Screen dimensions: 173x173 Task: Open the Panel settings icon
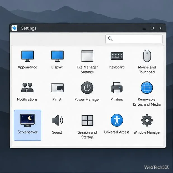[x=57, y=88]
